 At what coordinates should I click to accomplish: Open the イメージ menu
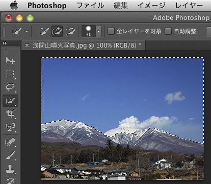[x=151, y=6]
